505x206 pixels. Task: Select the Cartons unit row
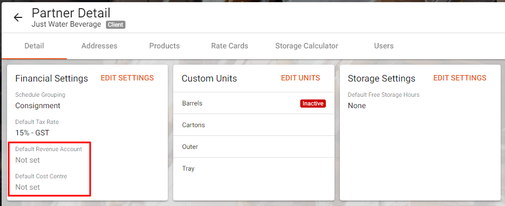pos(254,125)
